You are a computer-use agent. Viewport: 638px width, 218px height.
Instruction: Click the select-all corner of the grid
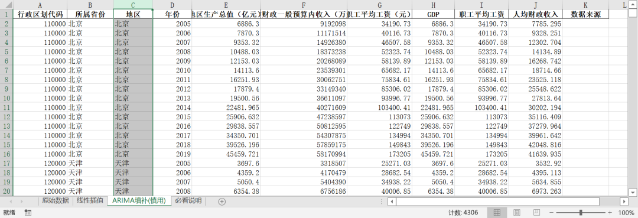(6, 5)
